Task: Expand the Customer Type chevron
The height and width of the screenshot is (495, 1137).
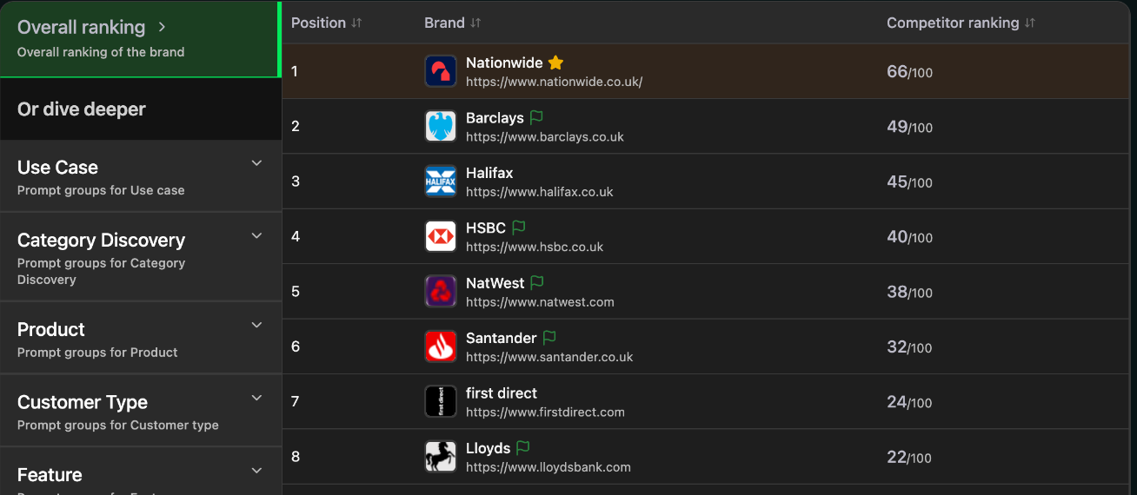Action: 256,398
